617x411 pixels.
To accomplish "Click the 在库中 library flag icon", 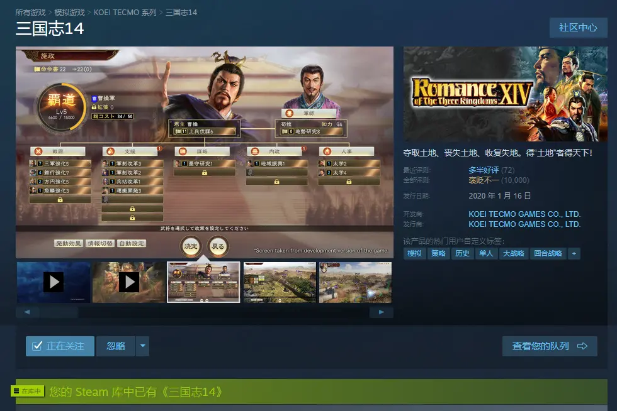I will pos(28,391).
